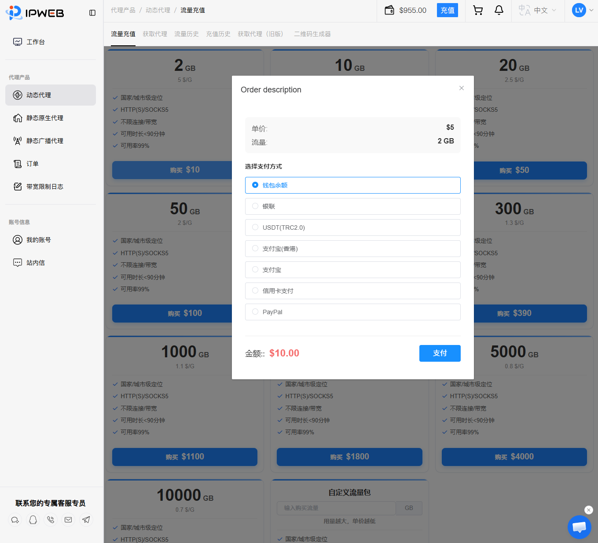Click the IPWEB logo
The image size is (598, 543).
[x=35, y=13]
